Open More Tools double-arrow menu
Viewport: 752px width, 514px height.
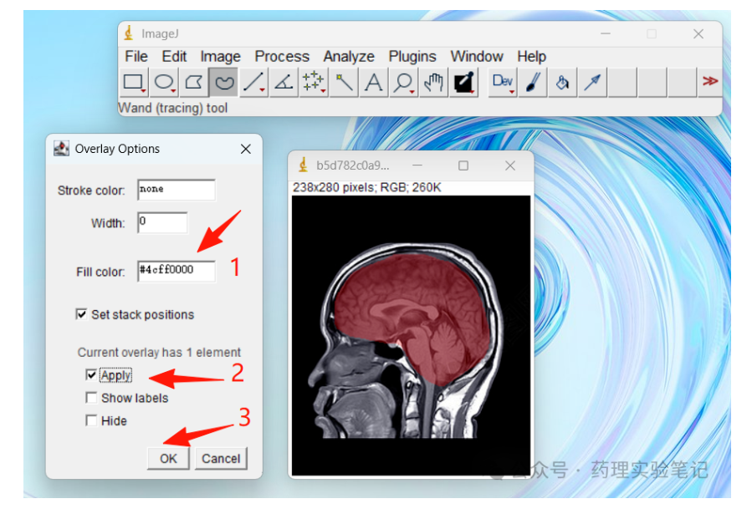point(710,81)
